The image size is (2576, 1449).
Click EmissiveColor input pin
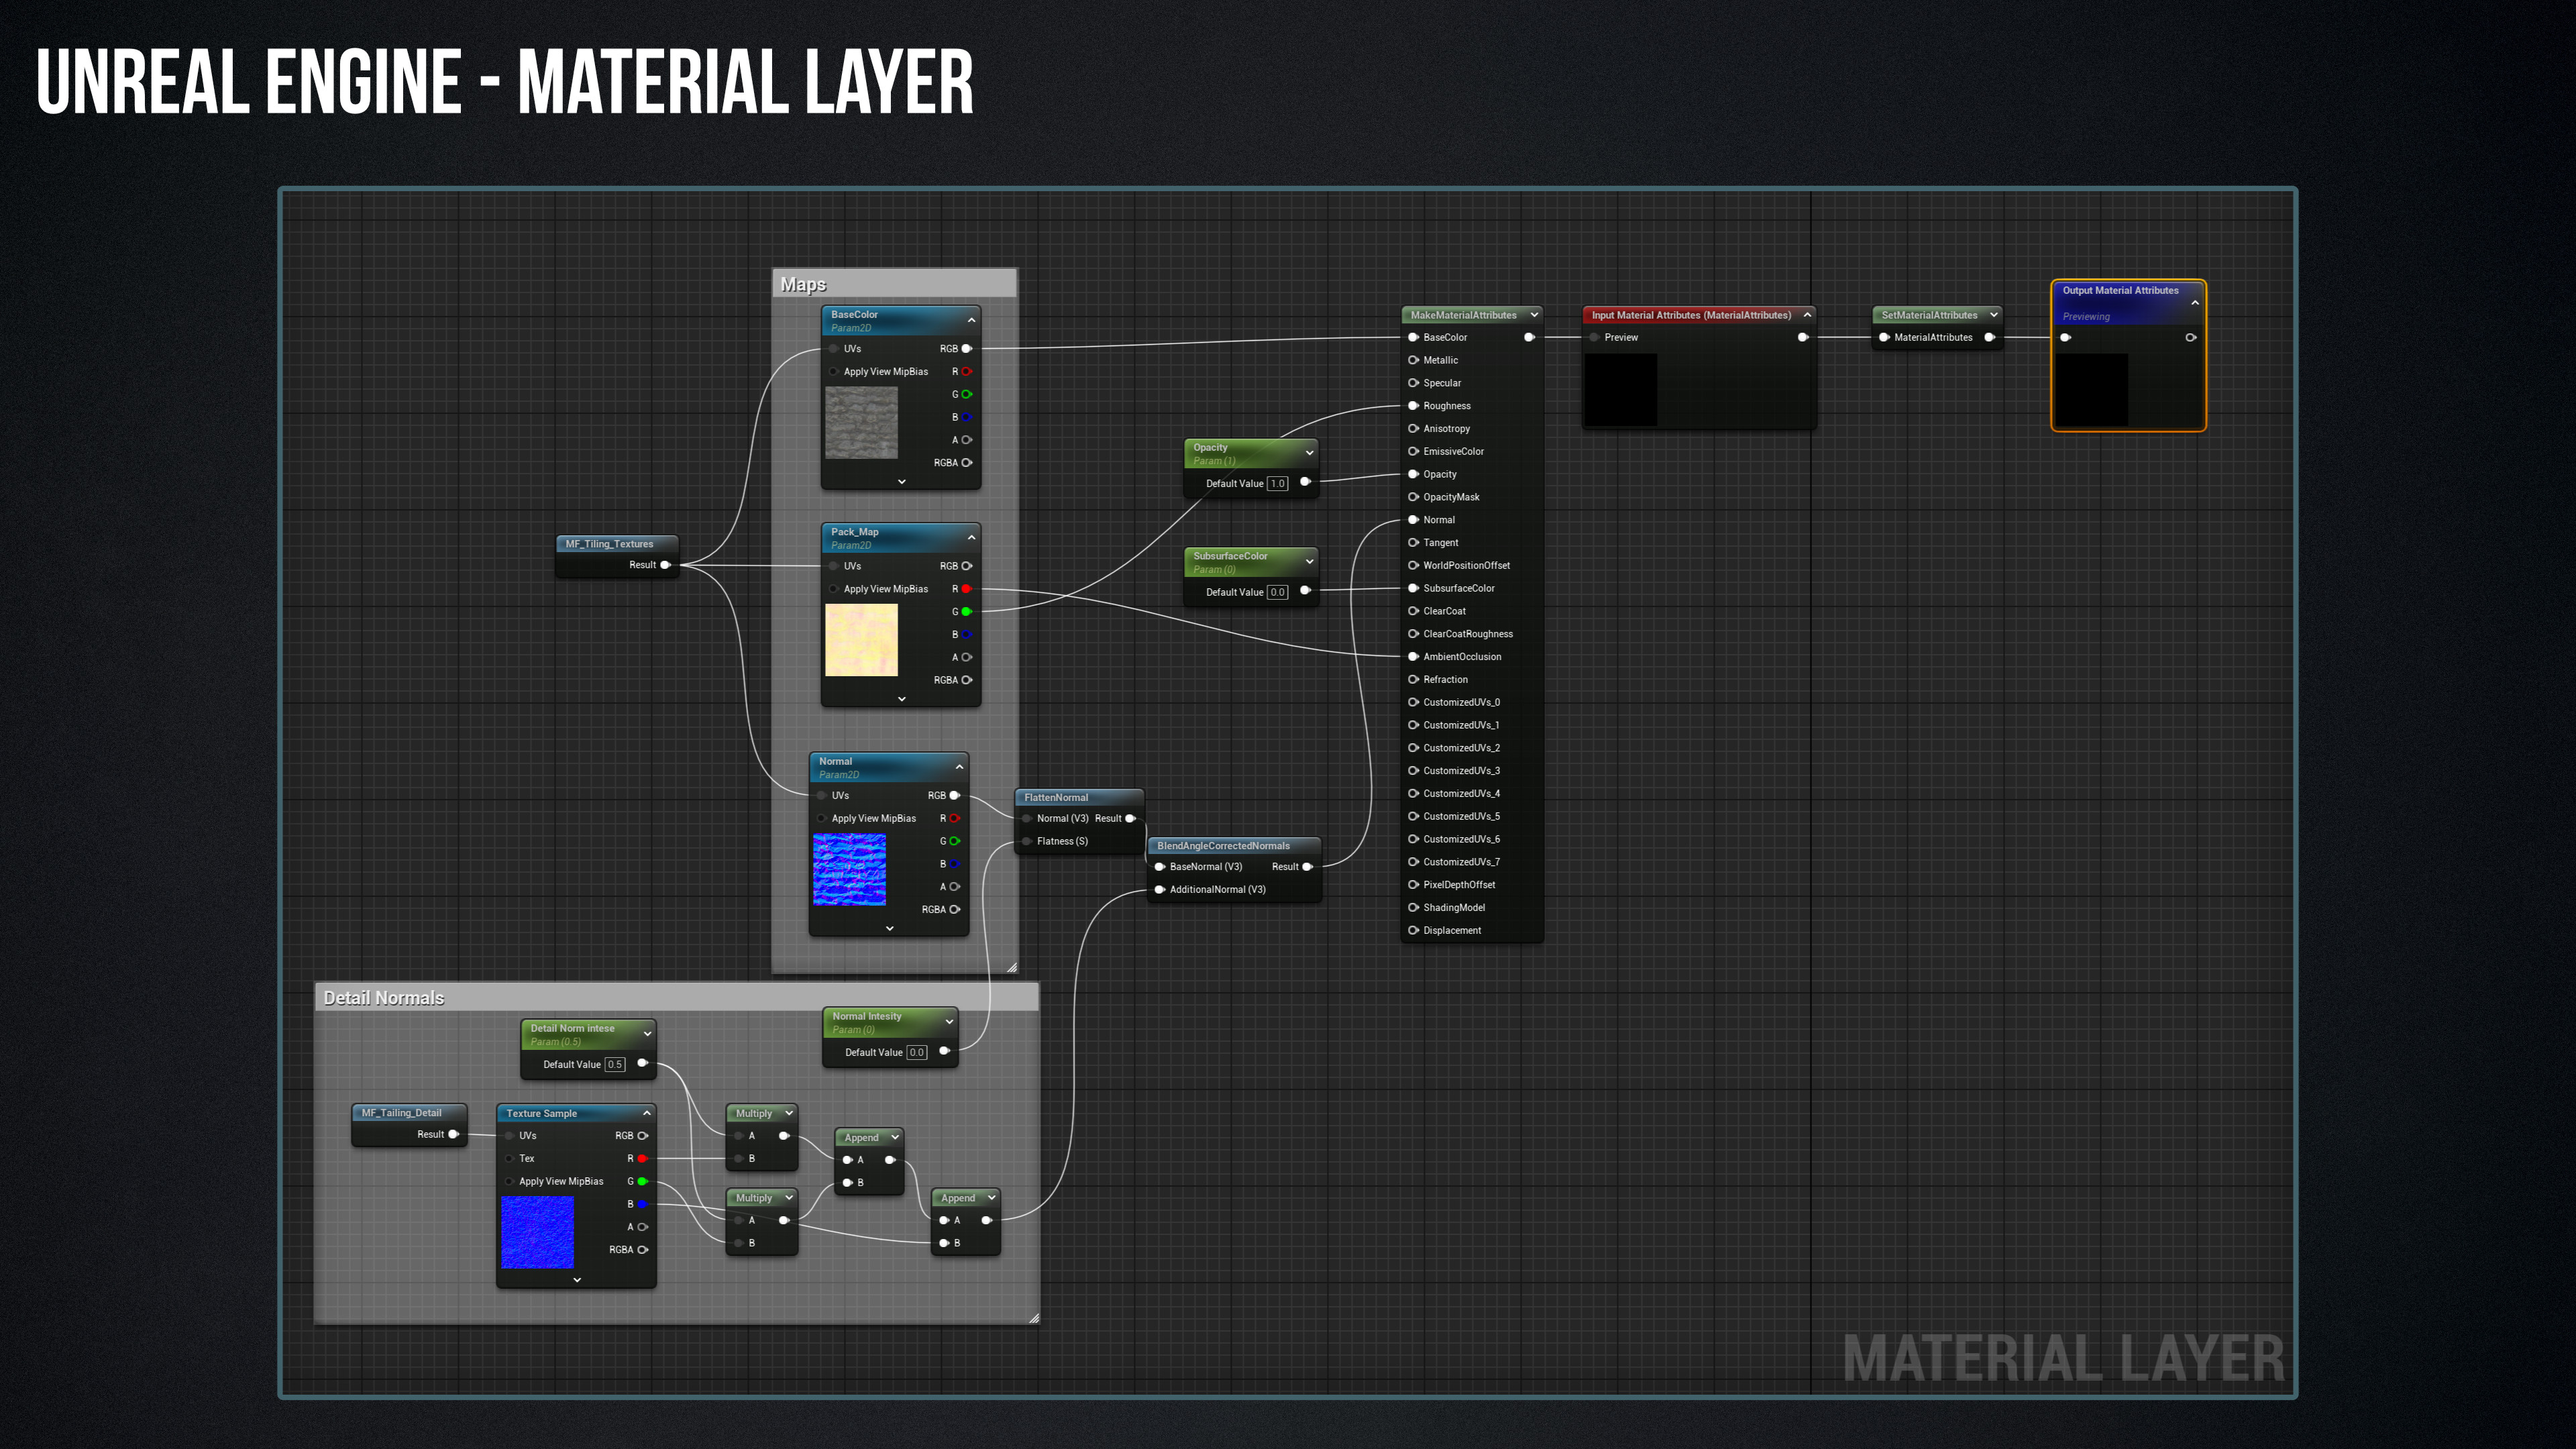click(1413, 452)
